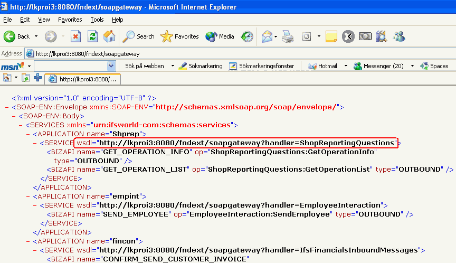Open the Favorites star panel
This screenshot has width=456, height=263.
179,36
